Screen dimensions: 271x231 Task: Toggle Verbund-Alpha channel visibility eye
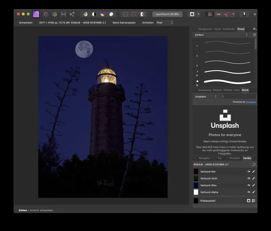[249, 192]
